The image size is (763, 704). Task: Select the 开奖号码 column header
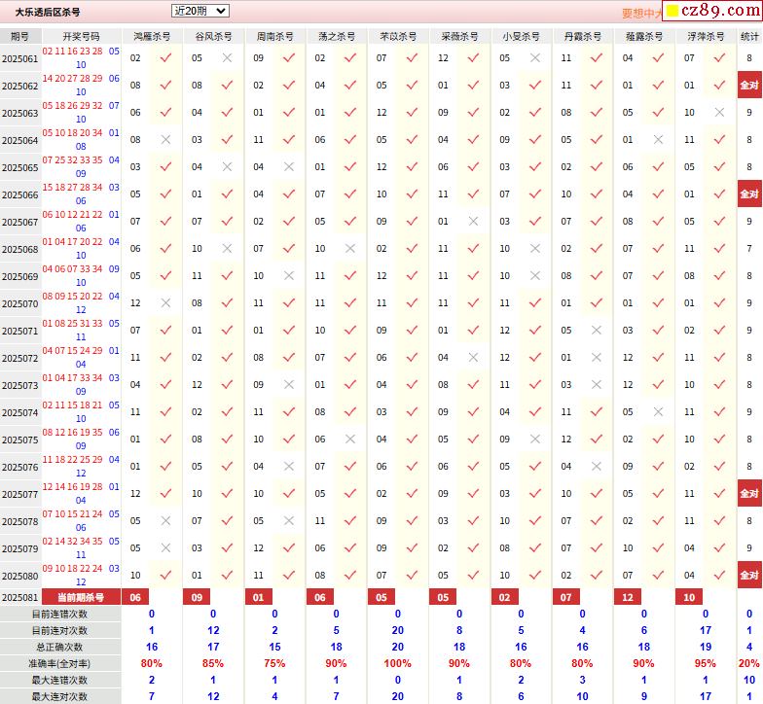[82, 37]
